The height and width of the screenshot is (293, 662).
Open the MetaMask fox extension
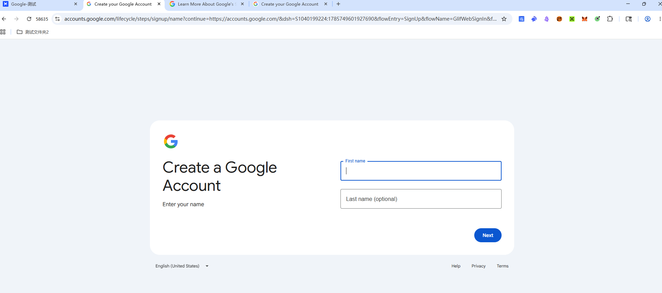(x=585, y=19)
